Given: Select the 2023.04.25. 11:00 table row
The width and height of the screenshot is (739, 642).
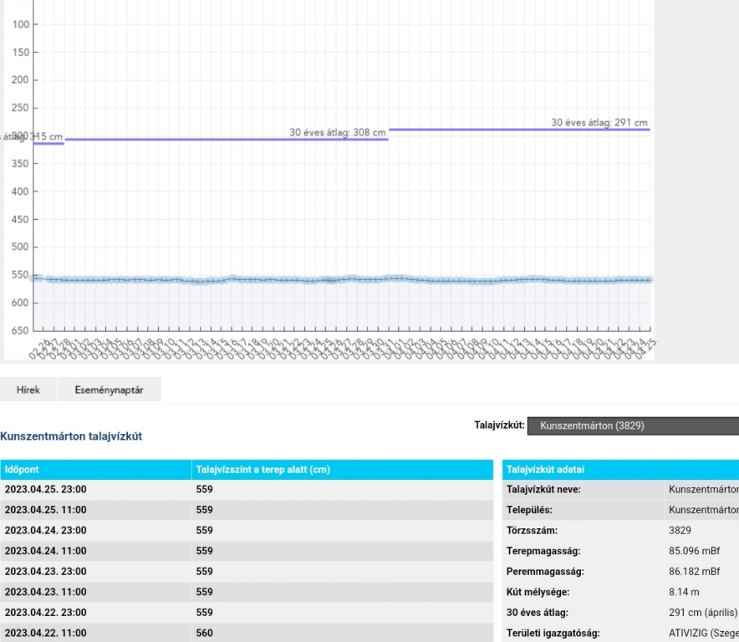Looking at the screenshot, I should [247, 510].
